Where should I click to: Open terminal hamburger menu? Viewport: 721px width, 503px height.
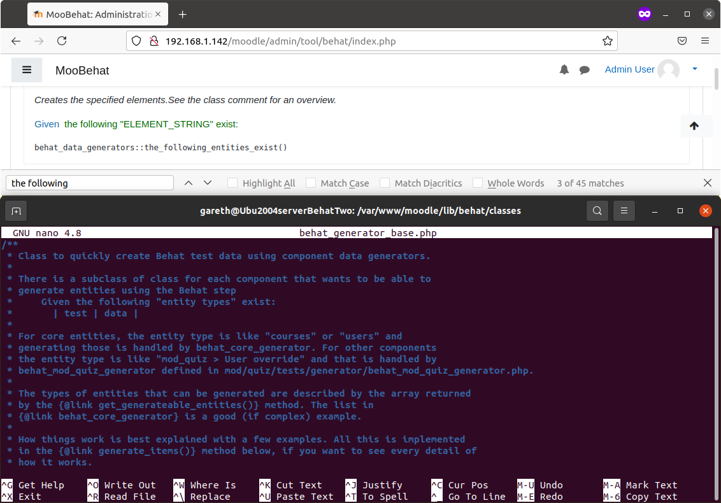point(624,211)
